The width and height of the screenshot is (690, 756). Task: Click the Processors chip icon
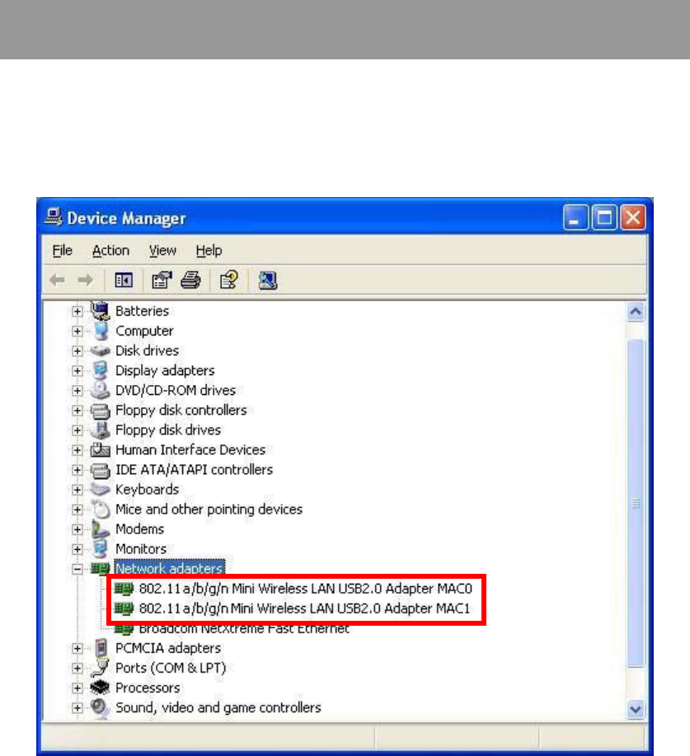[101, 688]
